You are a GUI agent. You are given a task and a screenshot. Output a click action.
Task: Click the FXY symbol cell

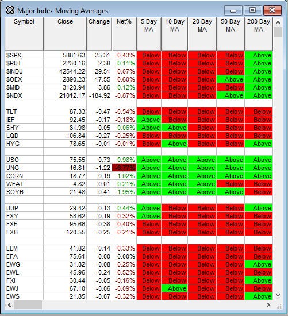(24, 216)
